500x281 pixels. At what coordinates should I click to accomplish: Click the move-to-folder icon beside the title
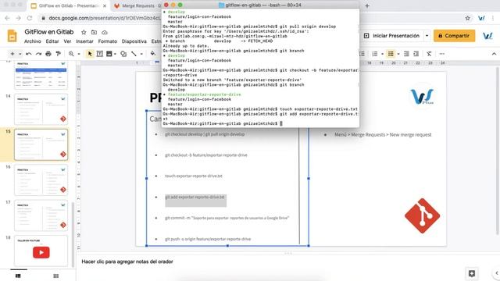pos(94,32)
